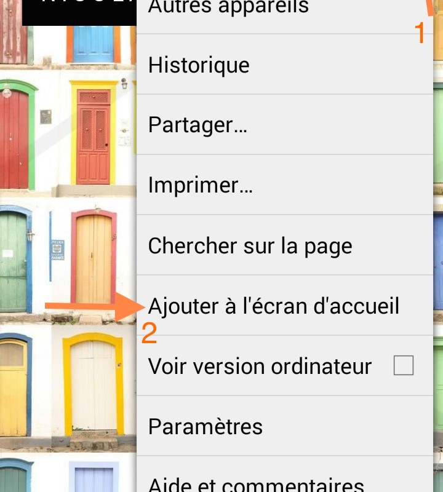Open the Historique menu entry

[285, 65]
